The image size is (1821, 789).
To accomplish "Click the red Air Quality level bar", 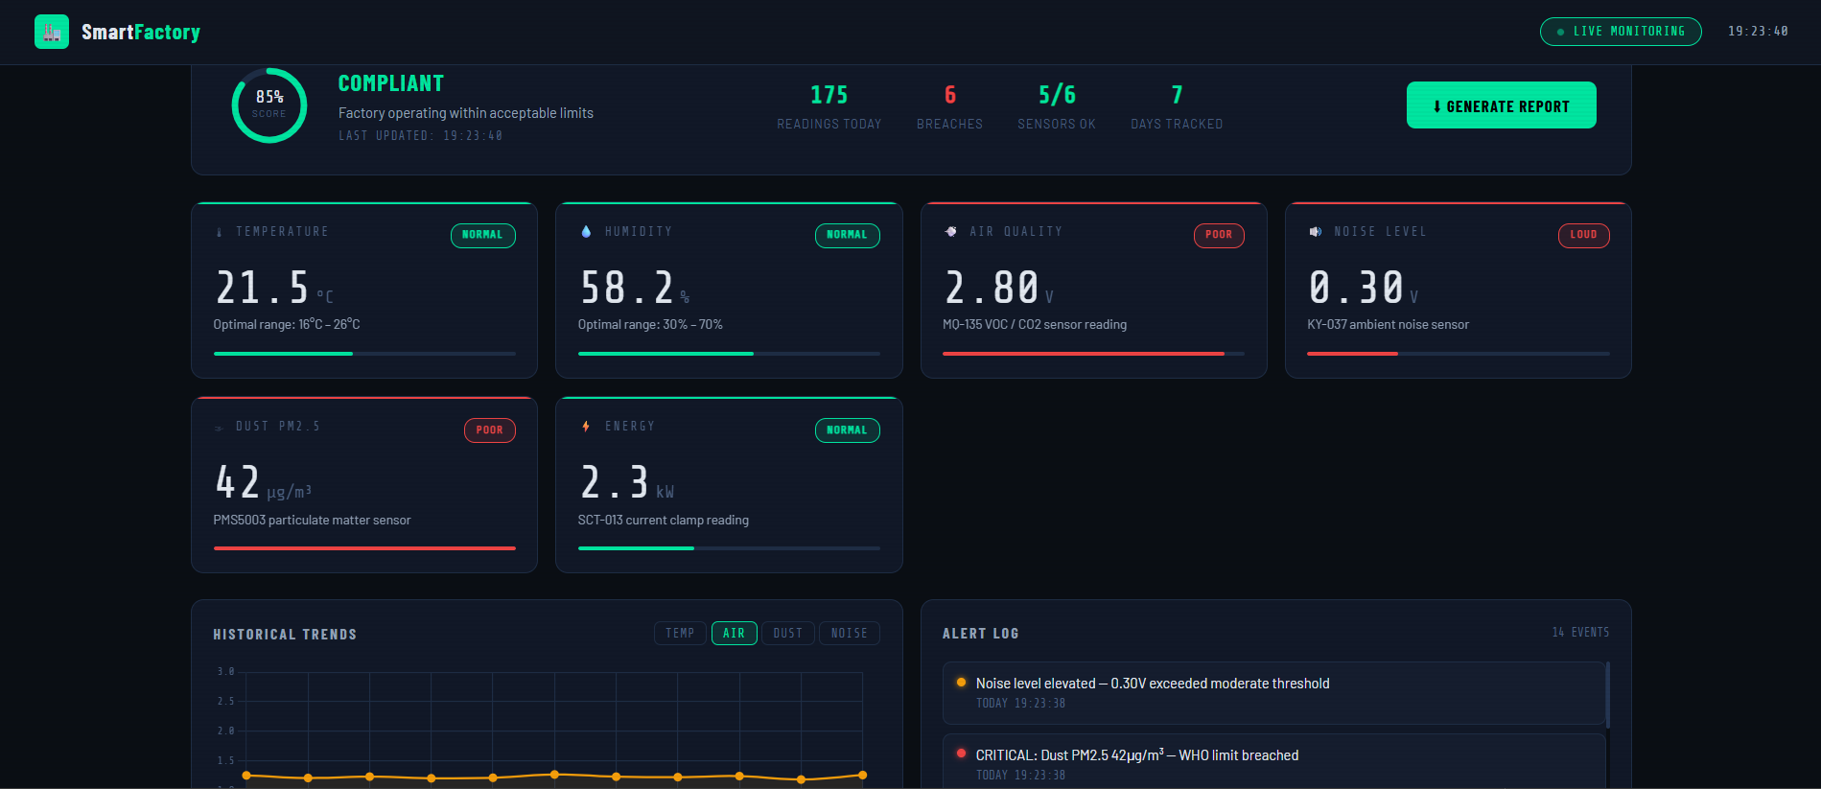I will 1093,354.
